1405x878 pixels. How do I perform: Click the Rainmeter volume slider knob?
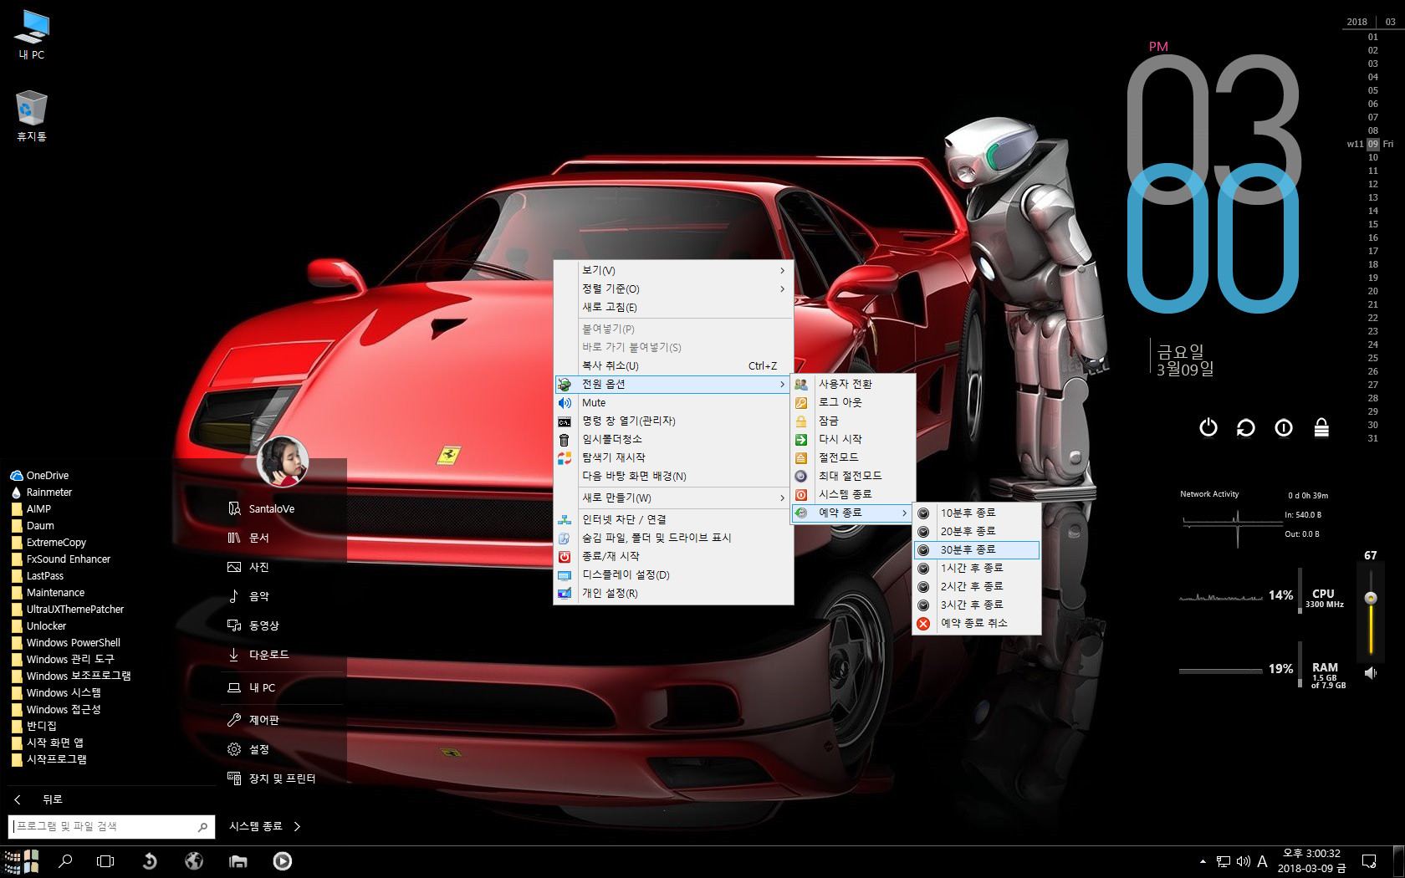pyautogui.click(x=1371, y=598)
